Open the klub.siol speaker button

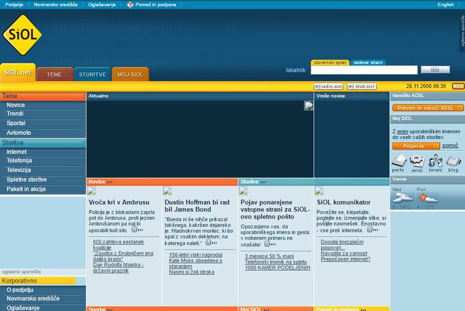[x=361, y=86]
